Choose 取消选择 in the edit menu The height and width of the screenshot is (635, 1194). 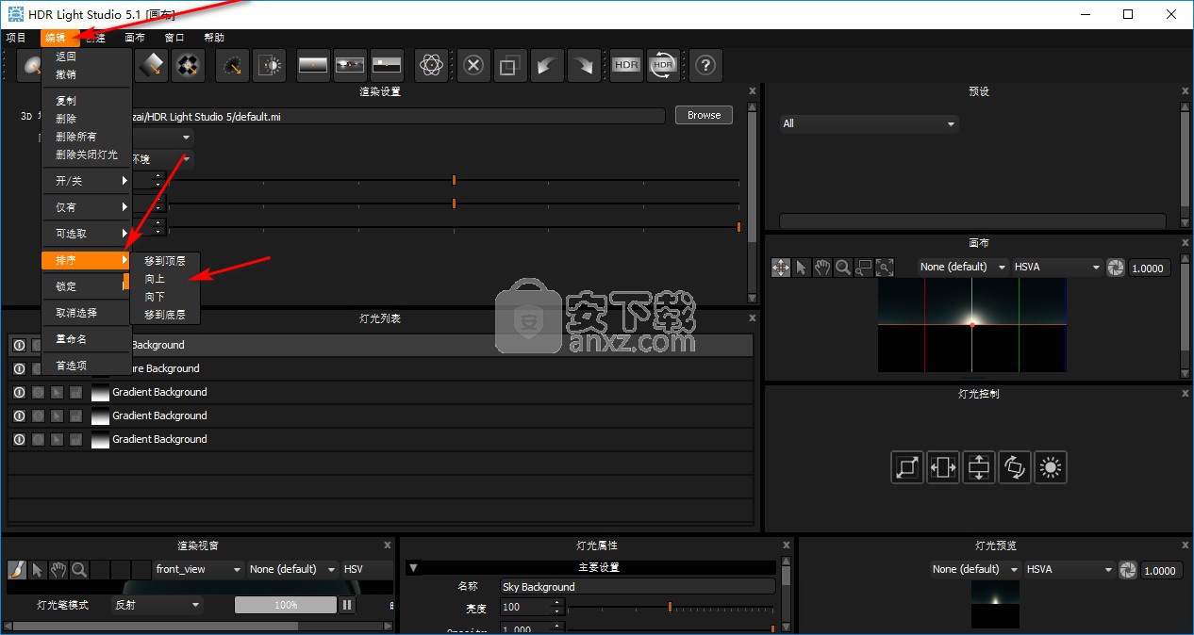86,313
